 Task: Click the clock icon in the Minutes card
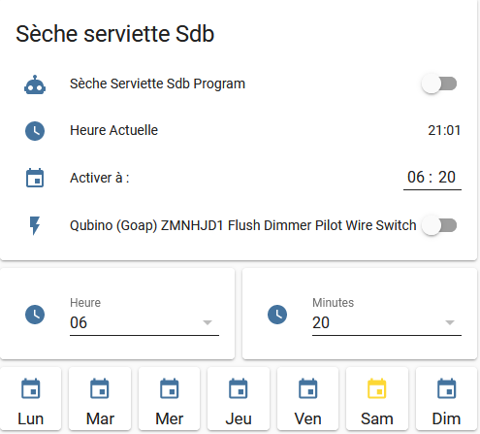277,315
